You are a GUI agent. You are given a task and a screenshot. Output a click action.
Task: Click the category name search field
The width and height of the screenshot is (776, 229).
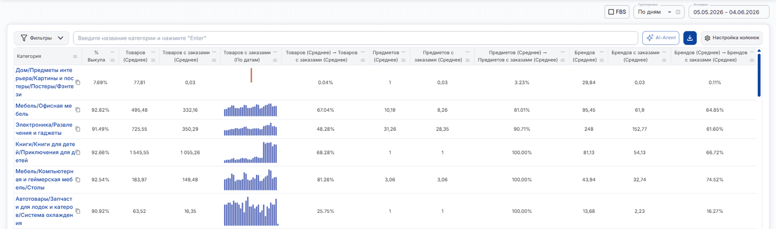356,38
